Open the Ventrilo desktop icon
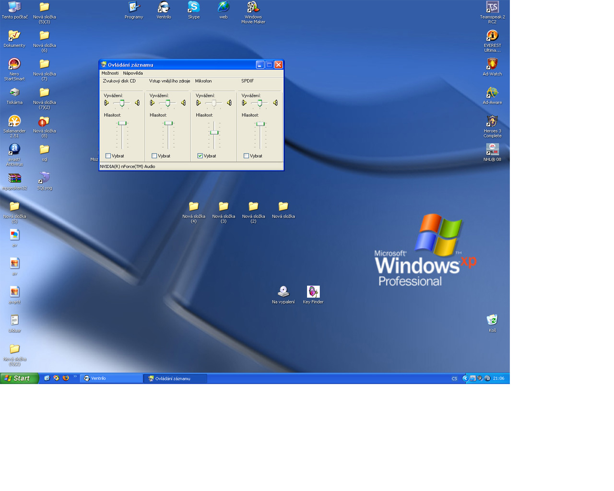 [x=164, y=8]
